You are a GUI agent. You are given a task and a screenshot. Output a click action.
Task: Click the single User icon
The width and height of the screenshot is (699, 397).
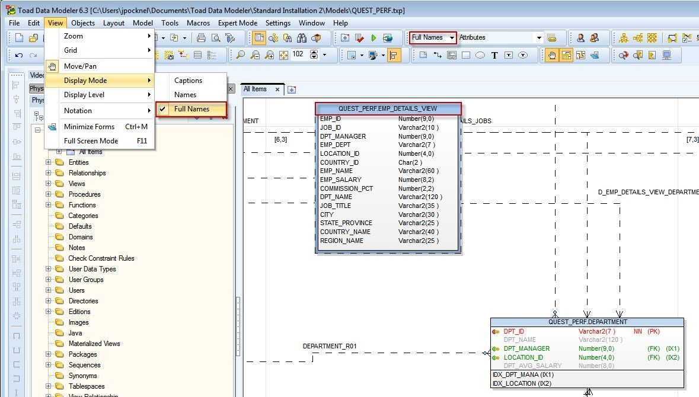[x=580, y=38]
